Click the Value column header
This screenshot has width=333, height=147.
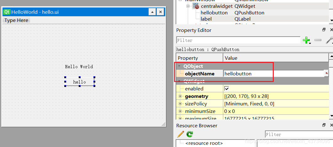click(x=276, y=58)
